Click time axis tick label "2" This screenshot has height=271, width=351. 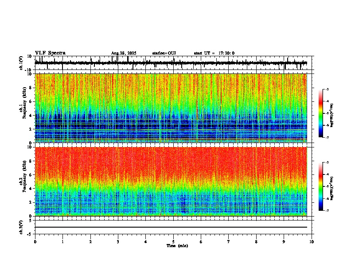pos(90,242)
